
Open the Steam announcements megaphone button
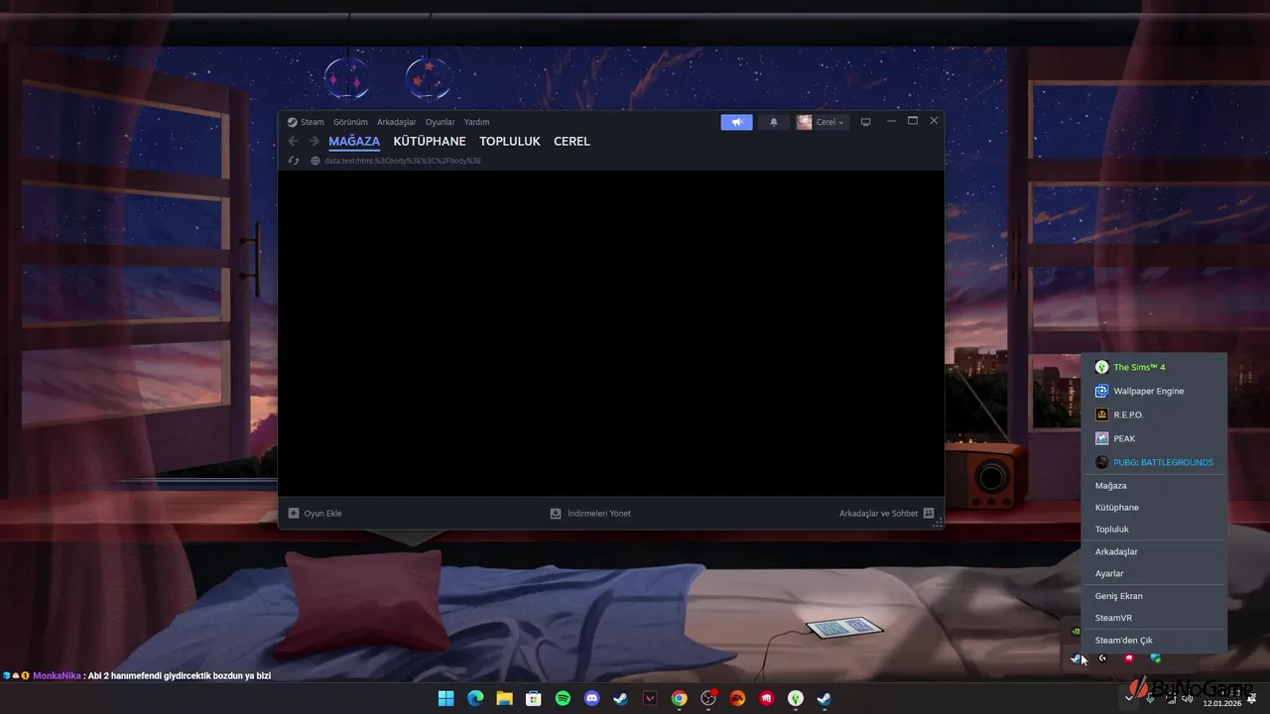click(736, 122)
